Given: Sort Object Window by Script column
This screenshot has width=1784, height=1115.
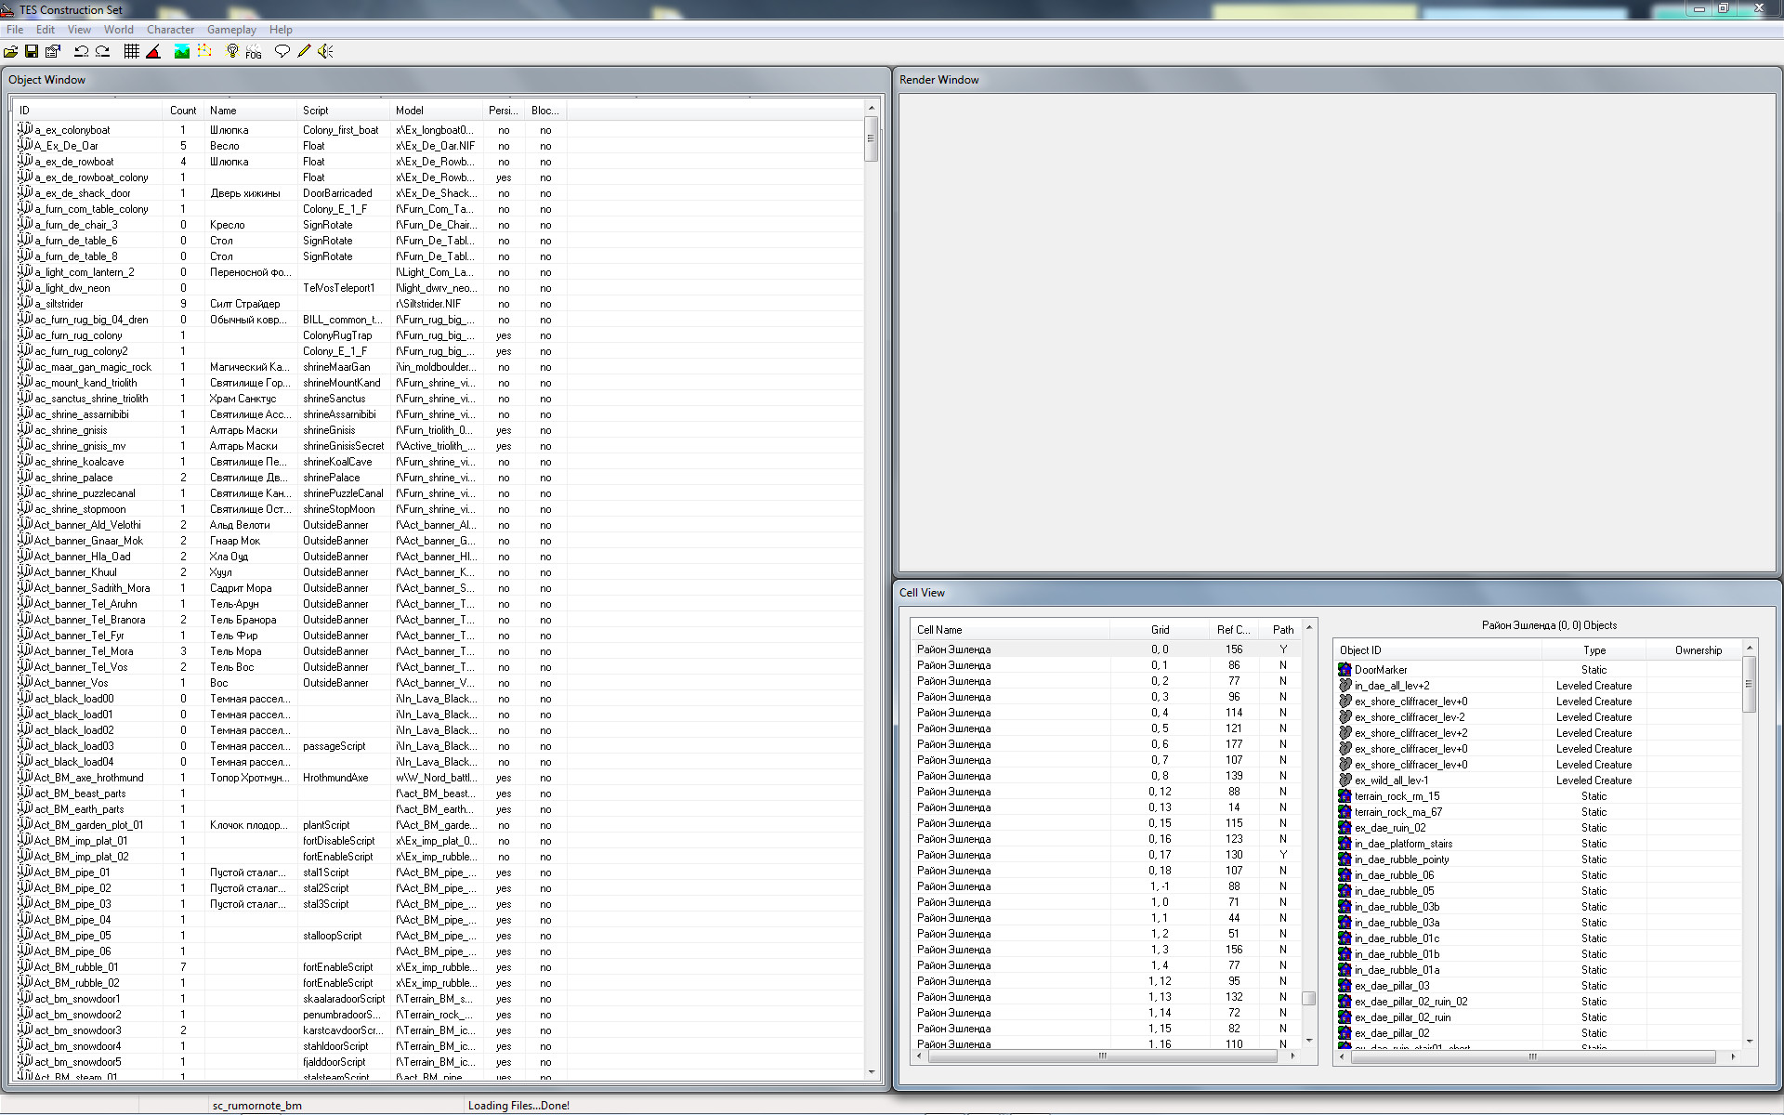Looking at the screenshot, I should coord(344,111).
